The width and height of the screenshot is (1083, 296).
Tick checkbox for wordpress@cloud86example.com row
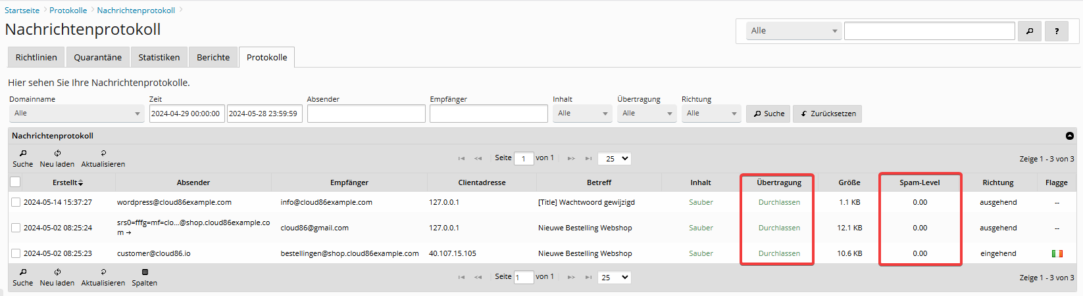click(16, 202)
